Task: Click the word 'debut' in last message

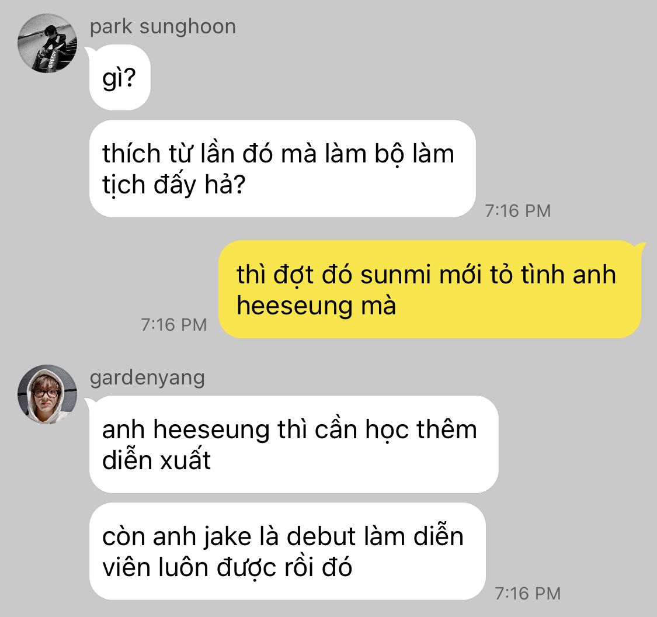Action: (321, 536)
